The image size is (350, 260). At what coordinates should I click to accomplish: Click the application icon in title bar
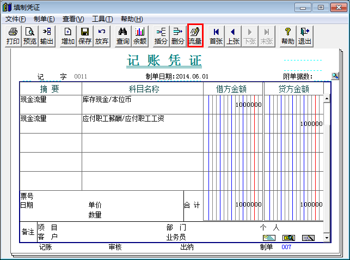click(x=7, y=7)
